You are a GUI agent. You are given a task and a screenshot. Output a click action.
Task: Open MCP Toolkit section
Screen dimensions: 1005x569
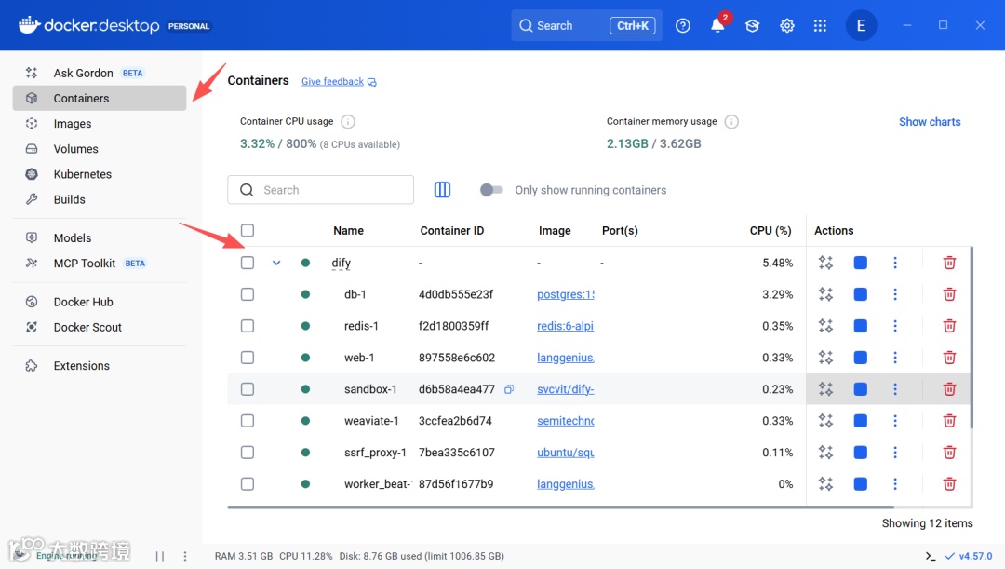point(100,263)
